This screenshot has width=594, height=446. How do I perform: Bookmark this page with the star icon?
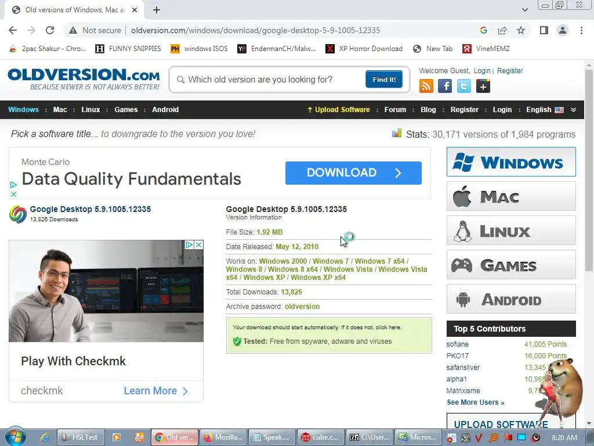click(x=521, y=30)
